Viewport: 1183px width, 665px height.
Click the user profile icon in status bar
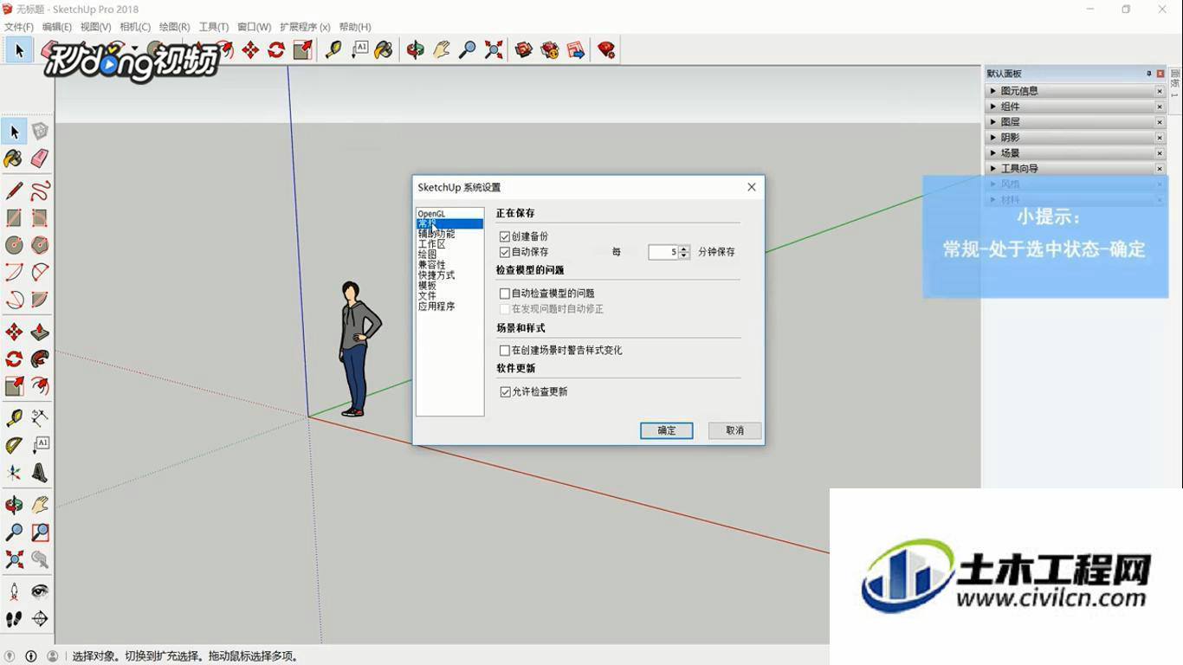53,656
